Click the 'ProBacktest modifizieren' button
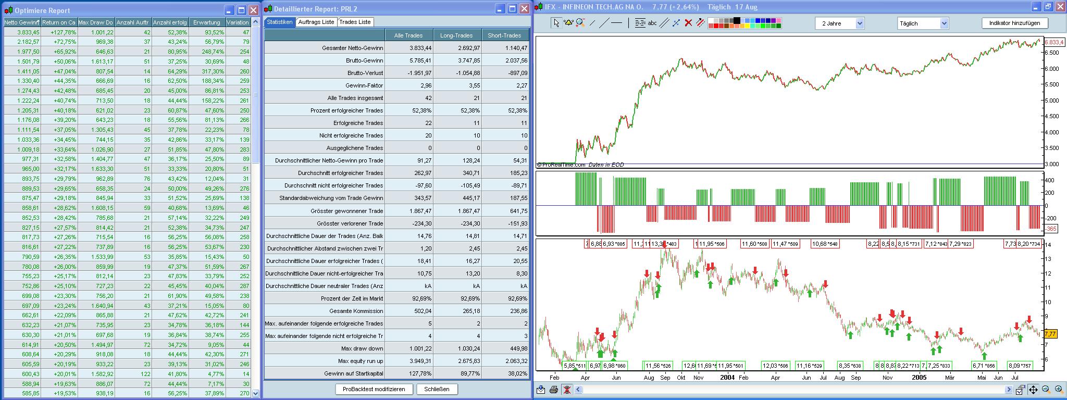This screenshot has height=400, width=1067. click(374, 389)
